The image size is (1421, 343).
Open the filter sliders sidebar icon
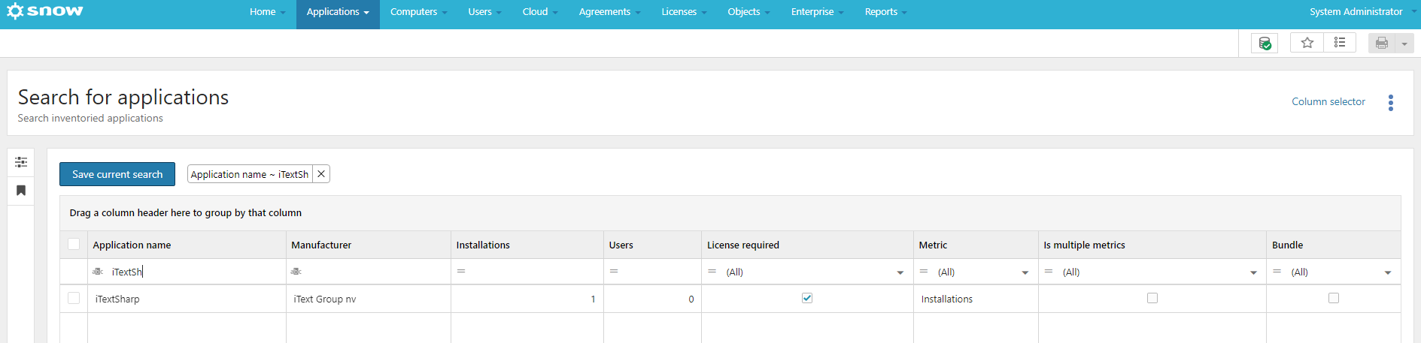pyautogui.click(x=21, y=162)
